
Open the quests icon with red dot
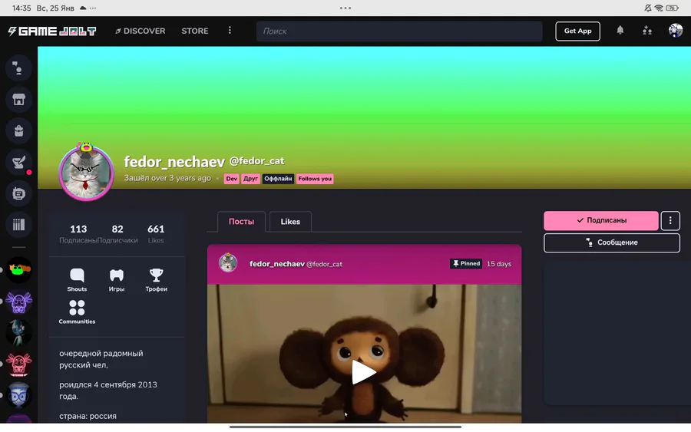tap(18, 163)
